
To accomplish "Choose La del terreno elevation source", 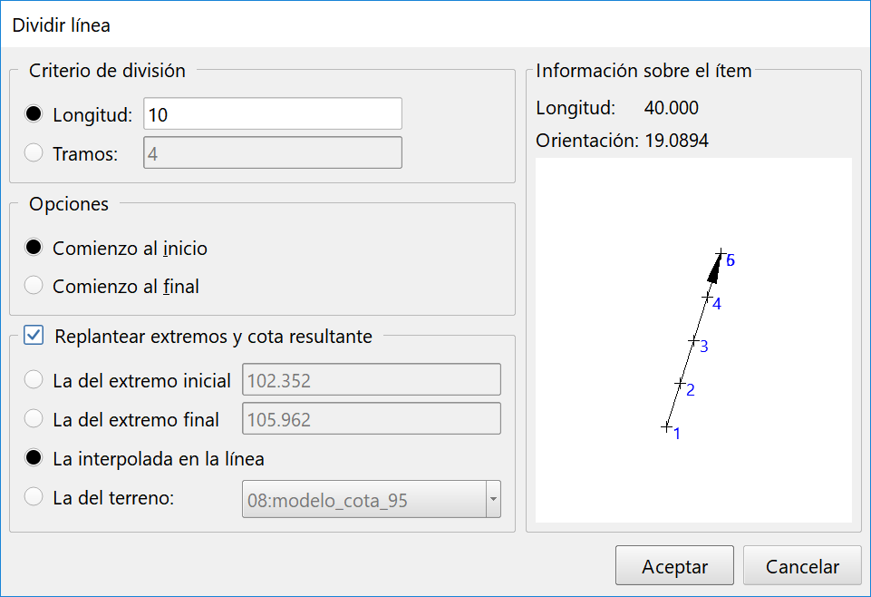I will 34,499.
